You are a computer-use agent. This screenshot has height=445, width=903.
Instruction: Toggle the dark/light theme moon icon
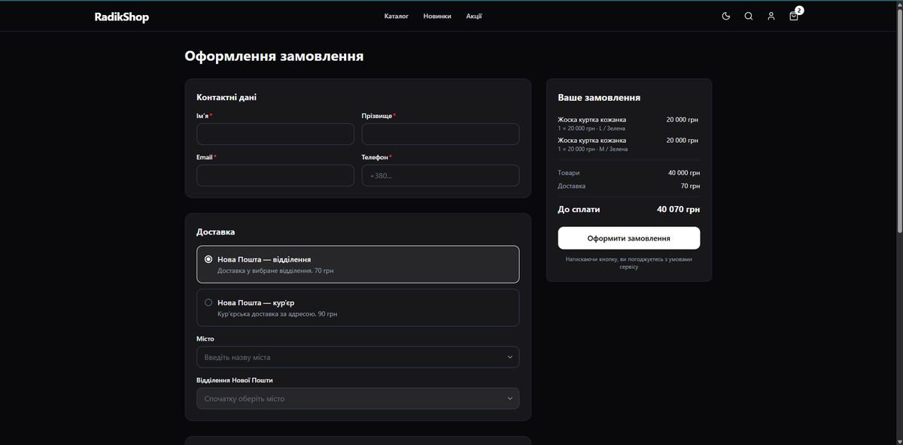point(725,16)
